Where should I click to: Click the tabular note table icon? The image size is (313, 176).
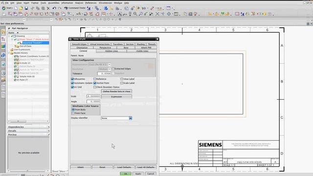(x=176, y=14)
